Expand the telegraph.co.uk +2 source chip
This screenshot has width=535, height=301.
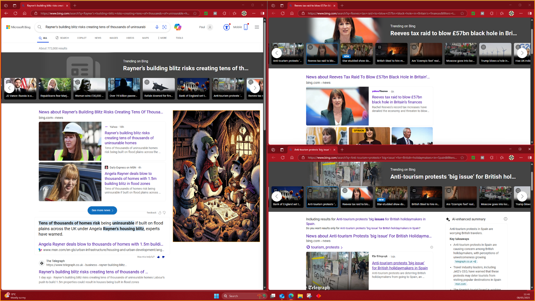[466, 261]
